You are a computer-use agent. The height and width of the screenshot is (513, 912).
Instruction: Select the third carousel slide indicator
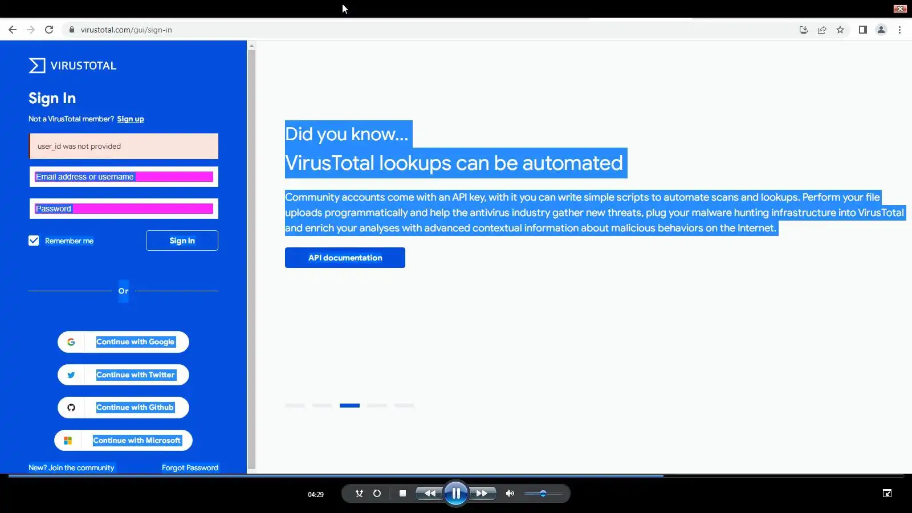pos(349,406)
